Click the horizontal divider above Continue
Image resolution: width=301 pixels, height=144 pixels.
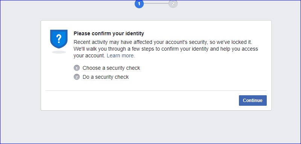[156, 90]
